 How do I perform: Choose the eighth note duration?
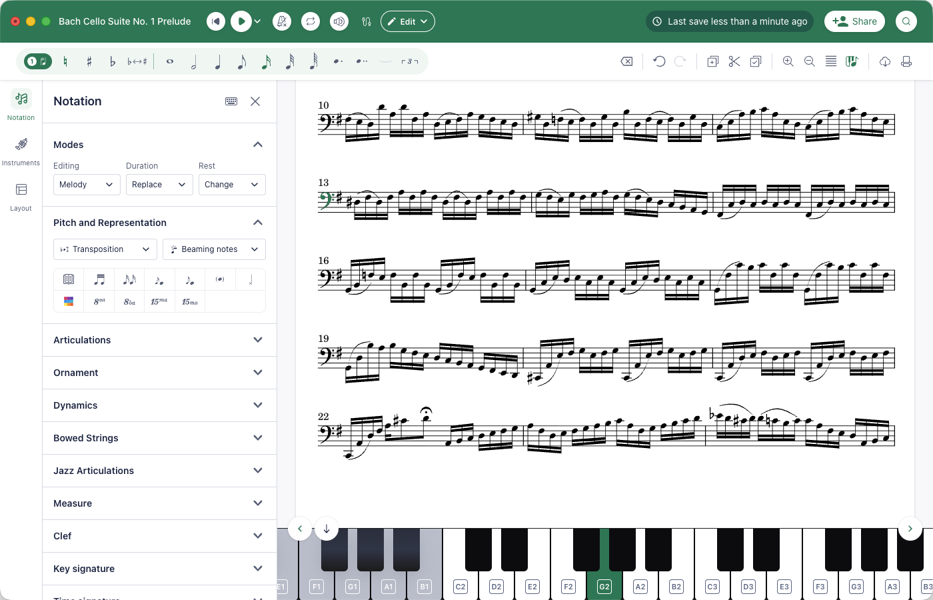(x=242, y=62)
